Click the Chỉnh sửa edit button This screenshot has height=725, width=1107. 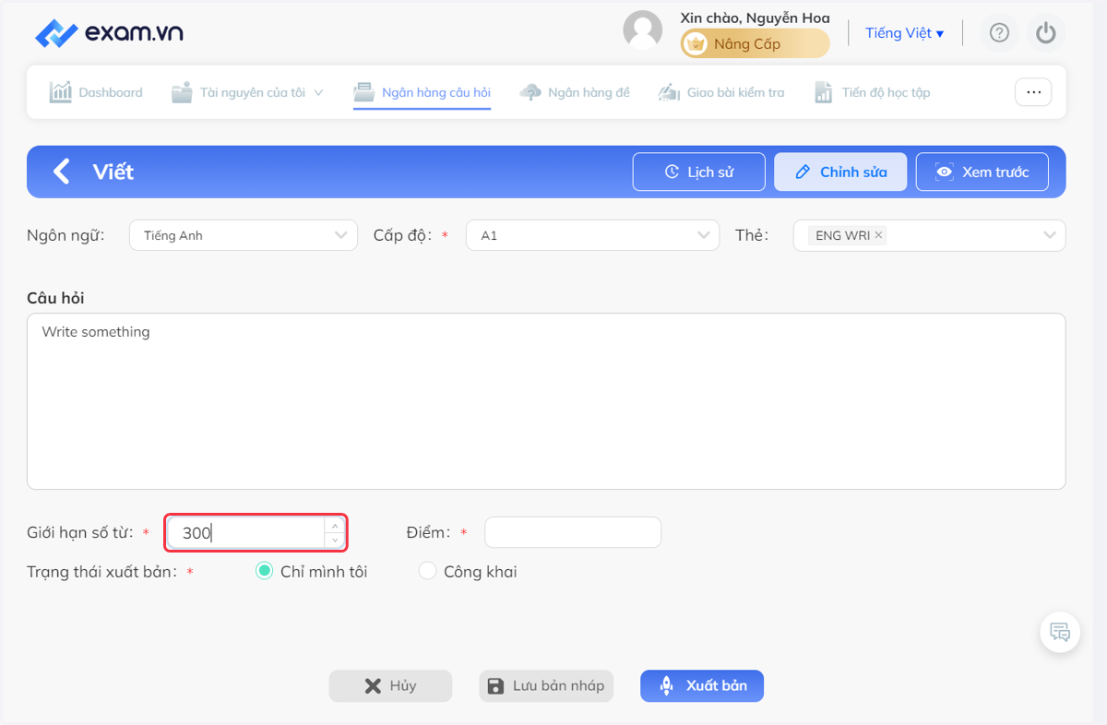coord(840,172)
